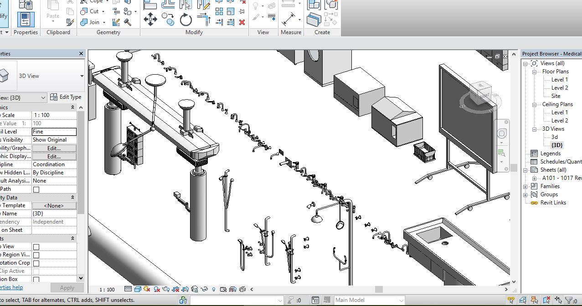Image resolution: width=582 pixels, height=306 pixels.
Task: Open the Join dropdown arrow in Geometry
Action: [x=104, y=22]
